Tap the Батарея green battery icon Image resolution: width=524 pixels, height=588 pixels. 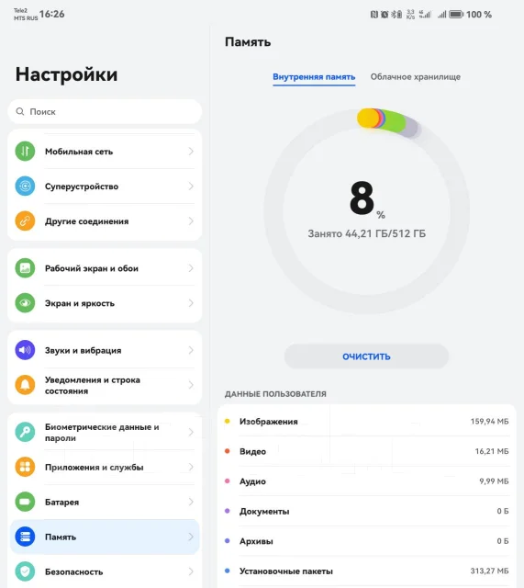(x=25, y=502)
